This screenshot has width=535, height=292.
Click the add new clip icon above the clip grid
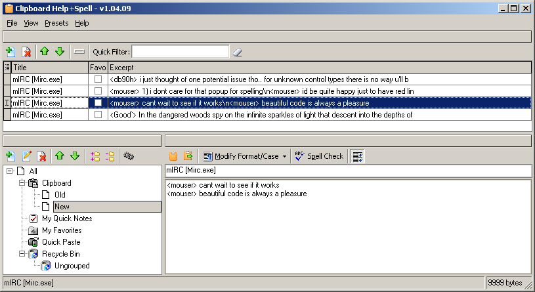pyautogui.click(x=11, y=52)
